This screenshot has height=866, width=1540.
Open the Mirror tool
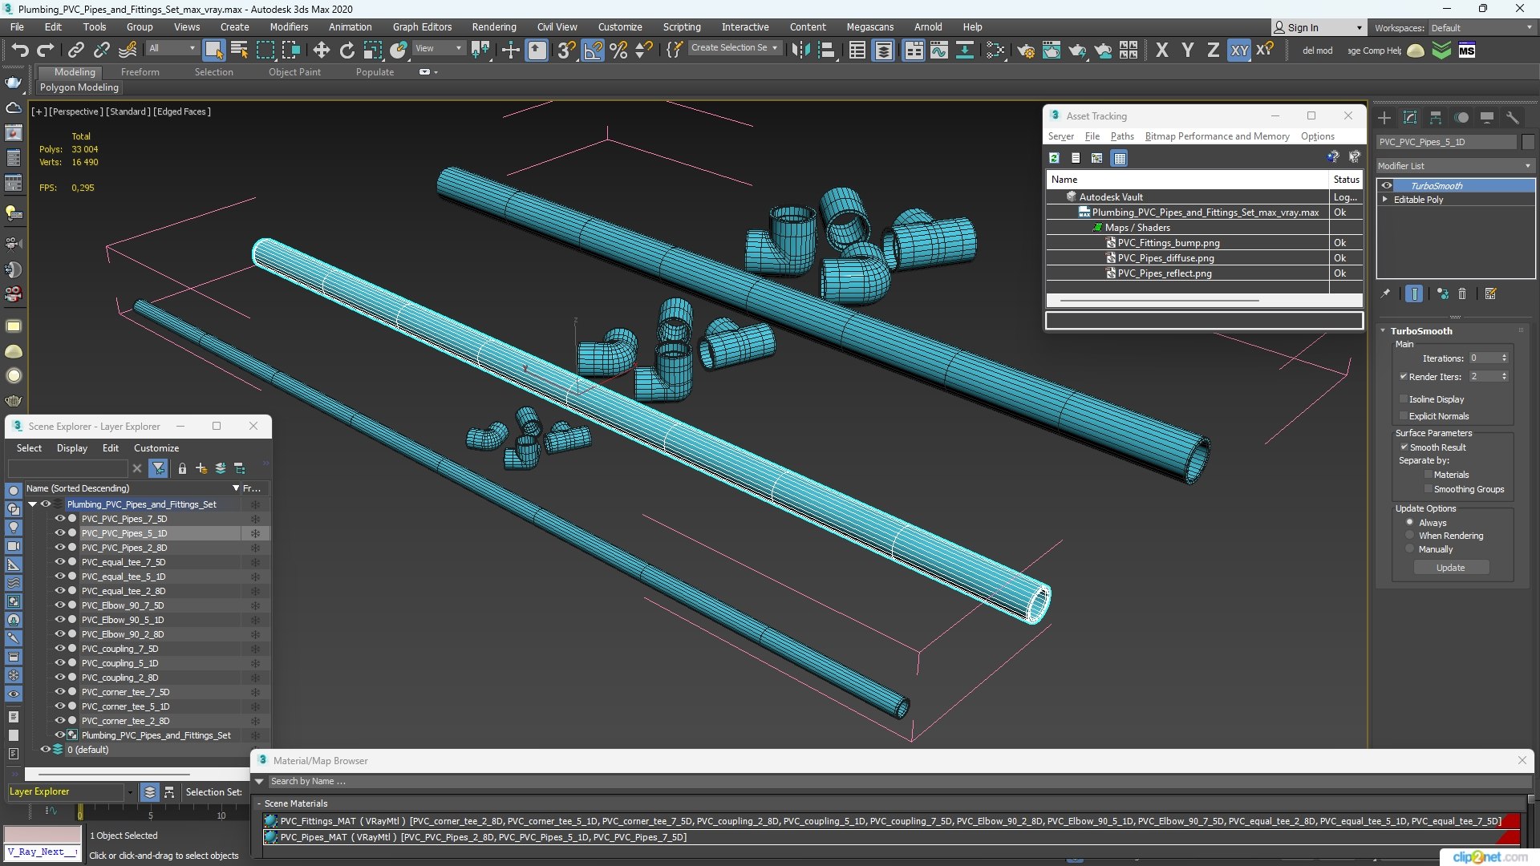800,51
